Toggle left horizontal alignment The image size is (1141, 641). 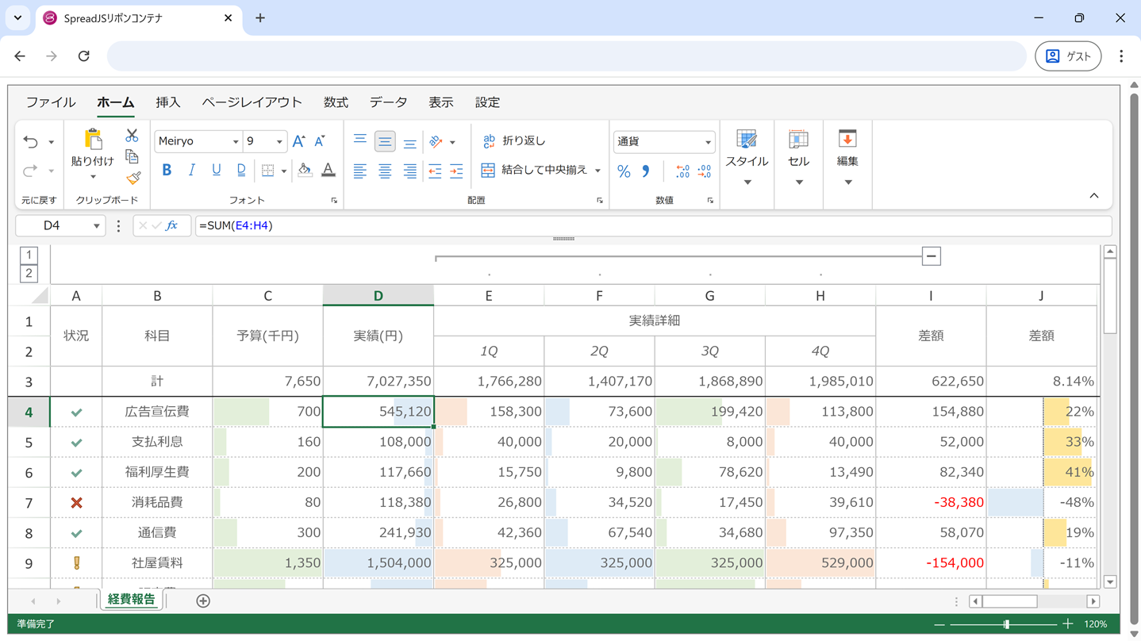360,171
